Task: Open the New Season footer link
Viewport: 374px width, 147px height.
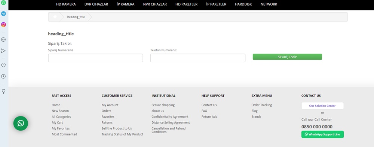Action: 60,111
